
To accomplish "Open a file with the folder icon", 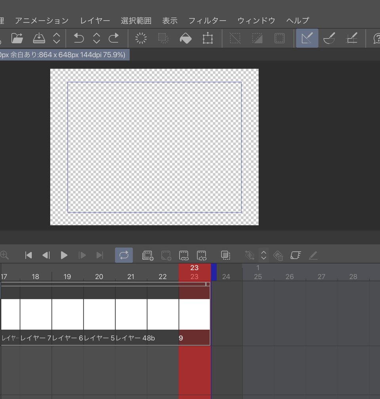I will tap(17, 38).
